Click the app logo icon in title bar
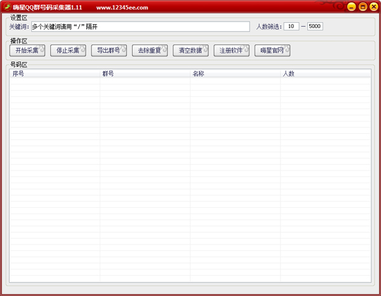The height and width of the screenshot is (296, 381). (6, 7)
